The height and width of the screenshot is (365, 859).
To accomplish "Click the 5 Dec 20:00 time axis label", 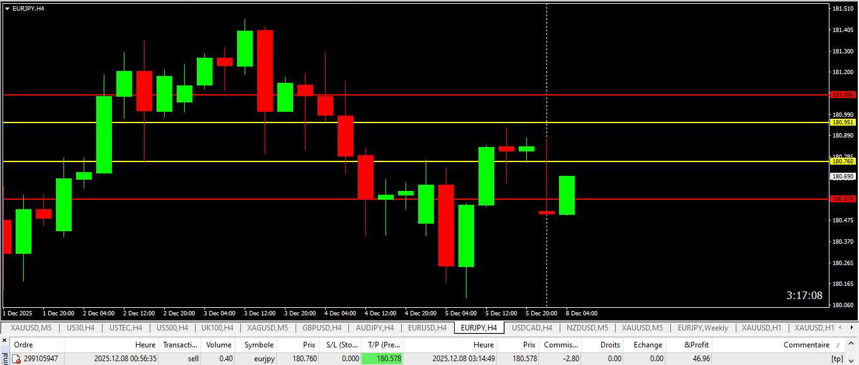I will 541,313.
